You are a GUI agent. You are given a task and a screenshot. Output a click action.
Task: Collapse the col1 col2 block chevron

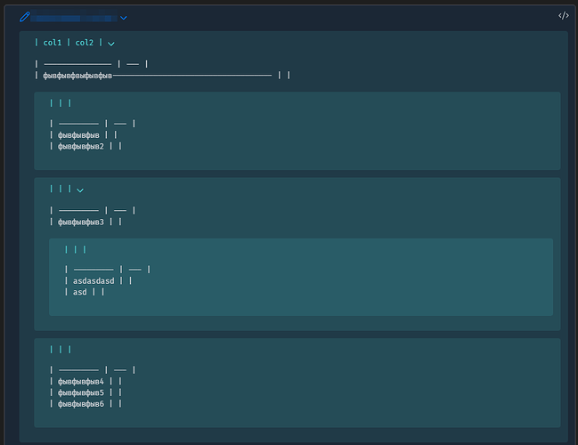(111, 43)
